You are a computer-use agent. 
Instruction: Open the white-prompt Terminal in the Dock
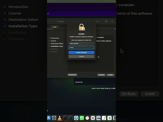click(x=71, y=118)
